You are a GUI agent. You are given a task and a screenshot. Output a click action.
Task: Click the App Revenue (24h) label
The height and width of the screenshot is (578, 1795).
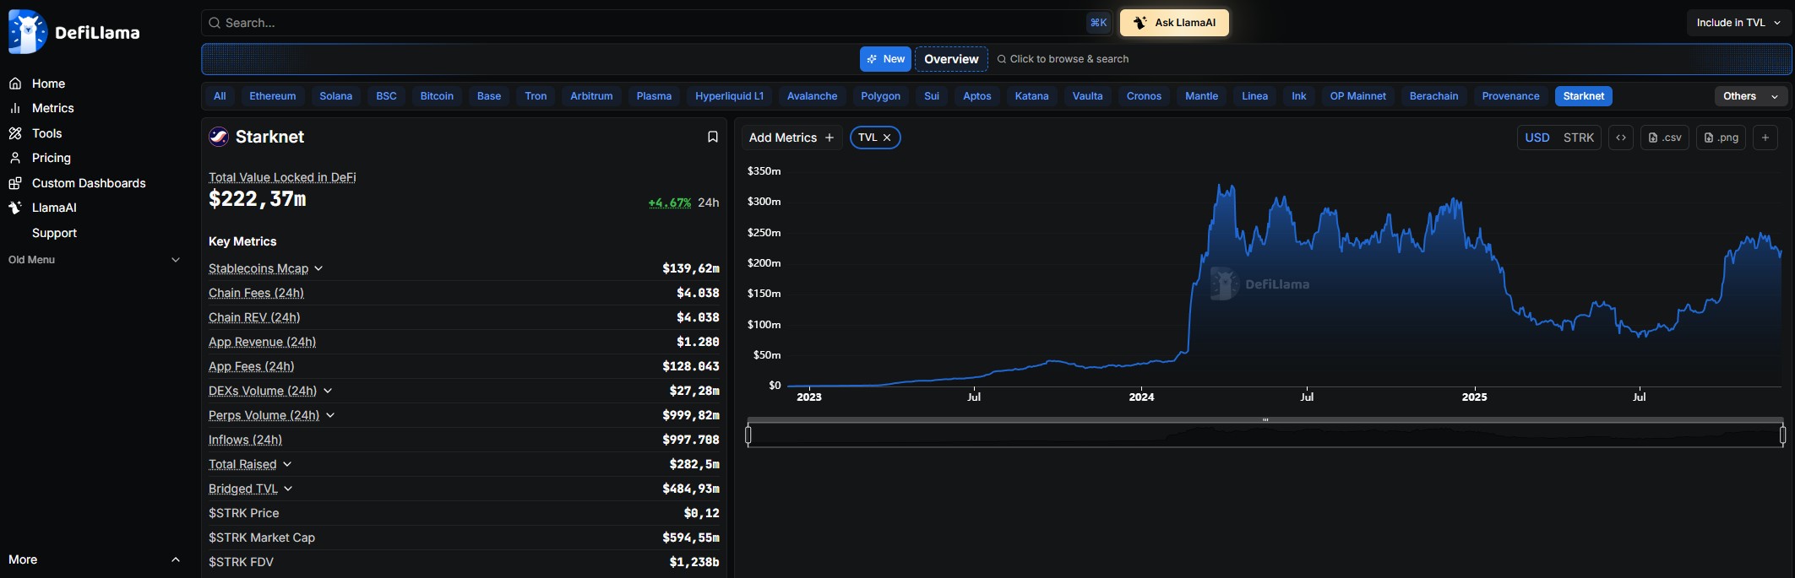pyautogui.click(x=262, y=342)
